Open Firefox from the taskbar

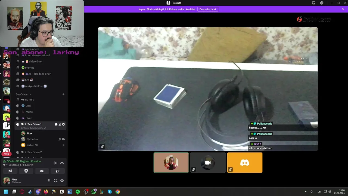(46, 192)
